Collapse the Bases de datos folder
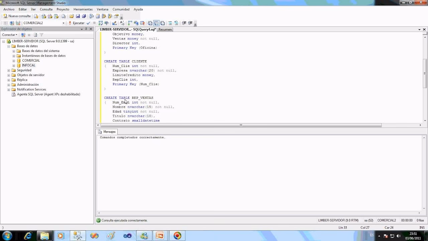The width and height of the screenshot is (428, 241). 9,46
